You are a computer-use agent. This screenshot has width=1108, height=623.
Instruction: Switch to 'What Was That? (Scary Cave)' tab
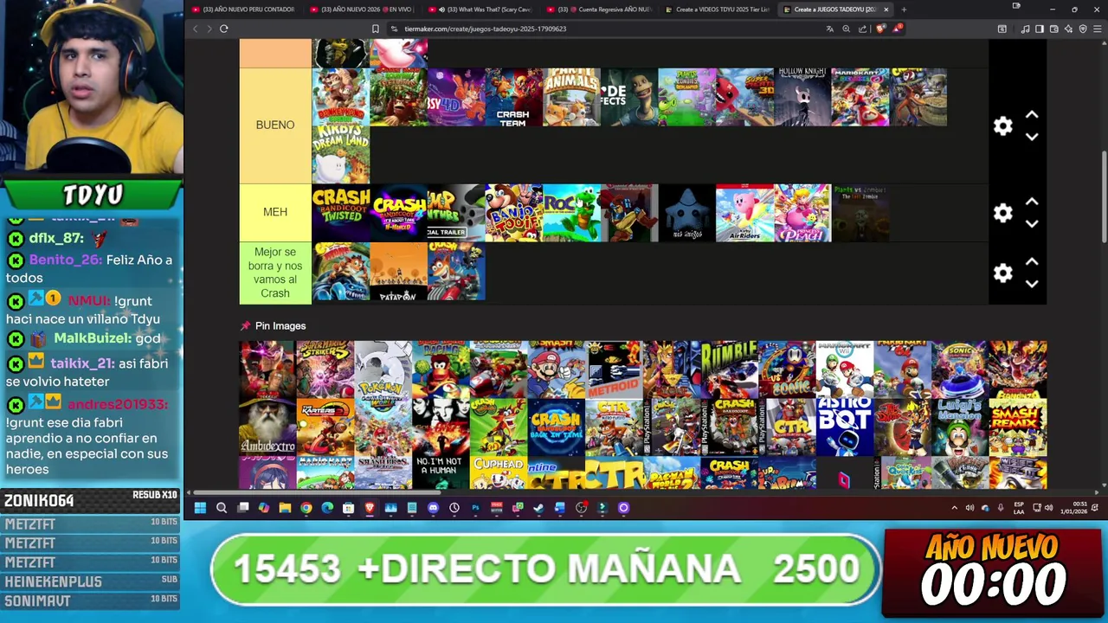480,10
